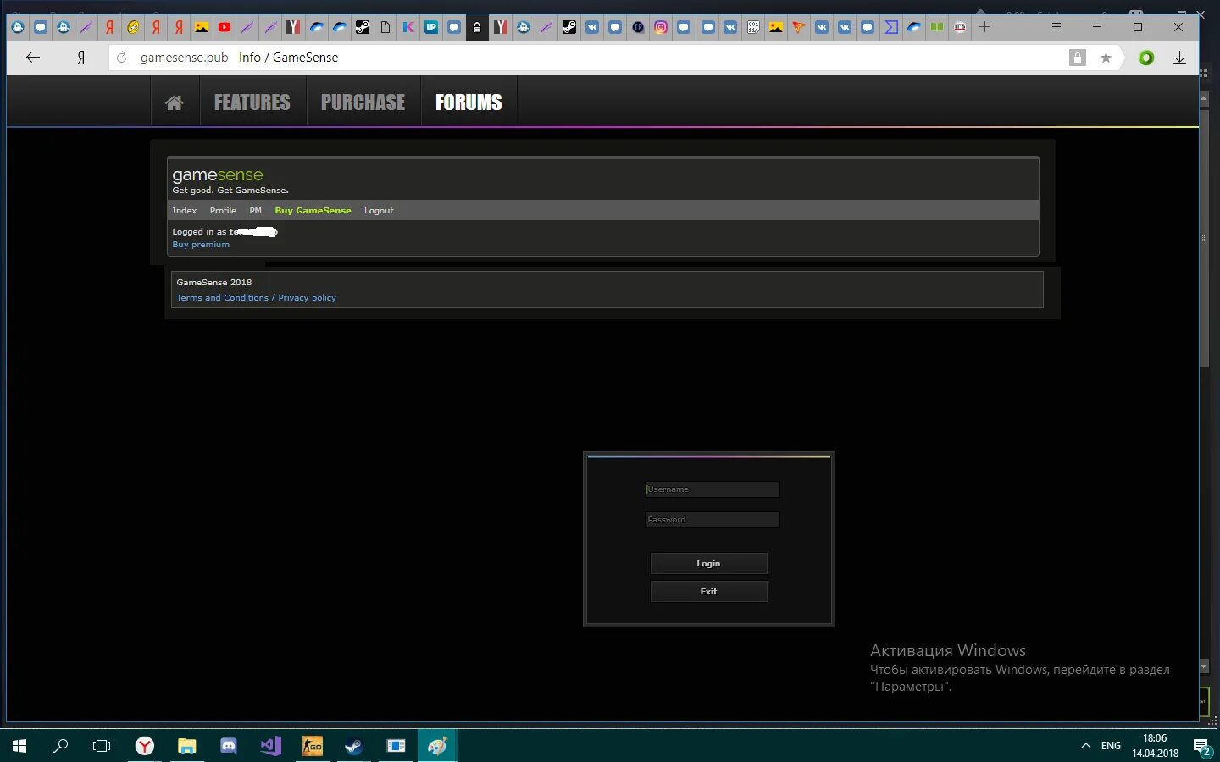Open Steam from the taskbar

[353, 746]
